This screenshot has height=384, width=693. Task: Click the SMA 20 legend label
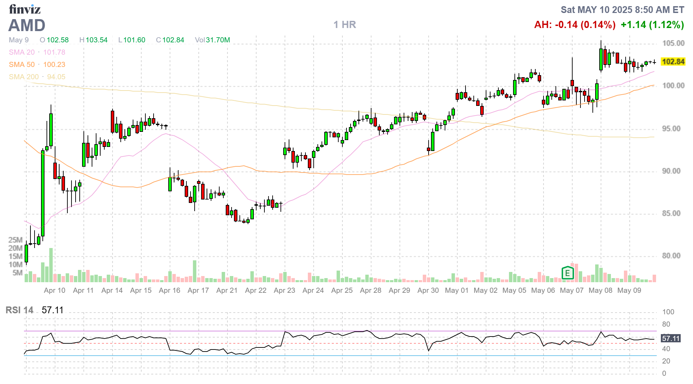coord(22,52)
